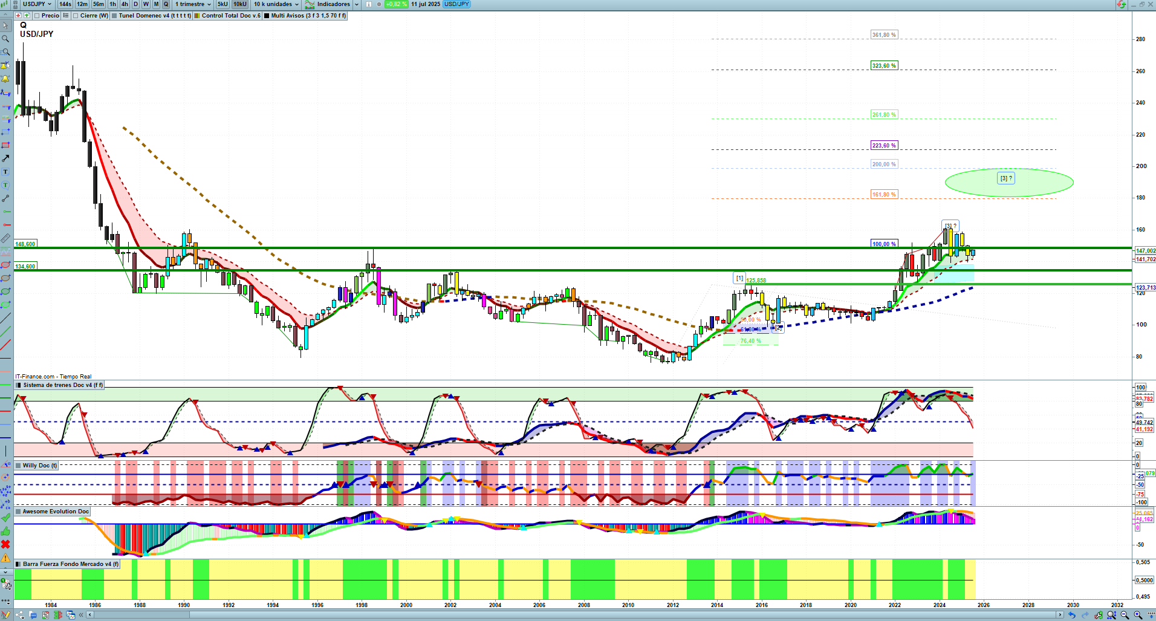The image size is (1156, 621).
Task: Open the Indicadores button
Action: click(333, 4)
